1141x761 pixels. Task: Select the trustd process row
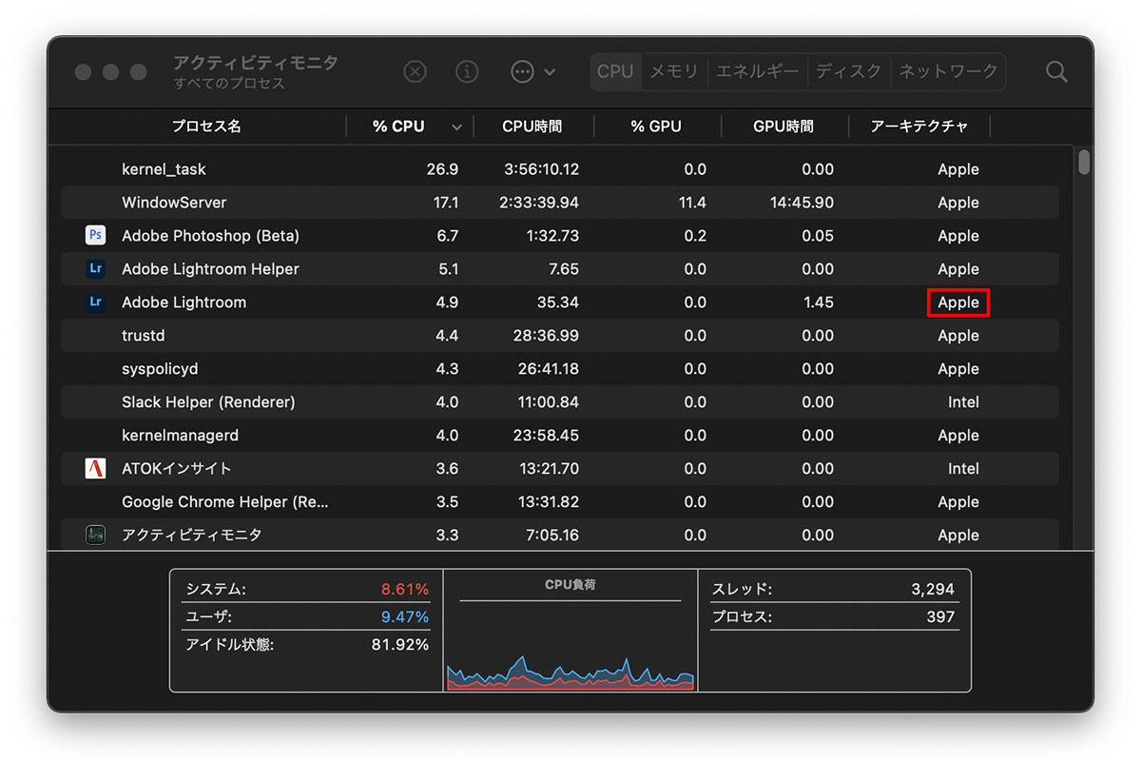pyautogui.click(x=560, y=336)
